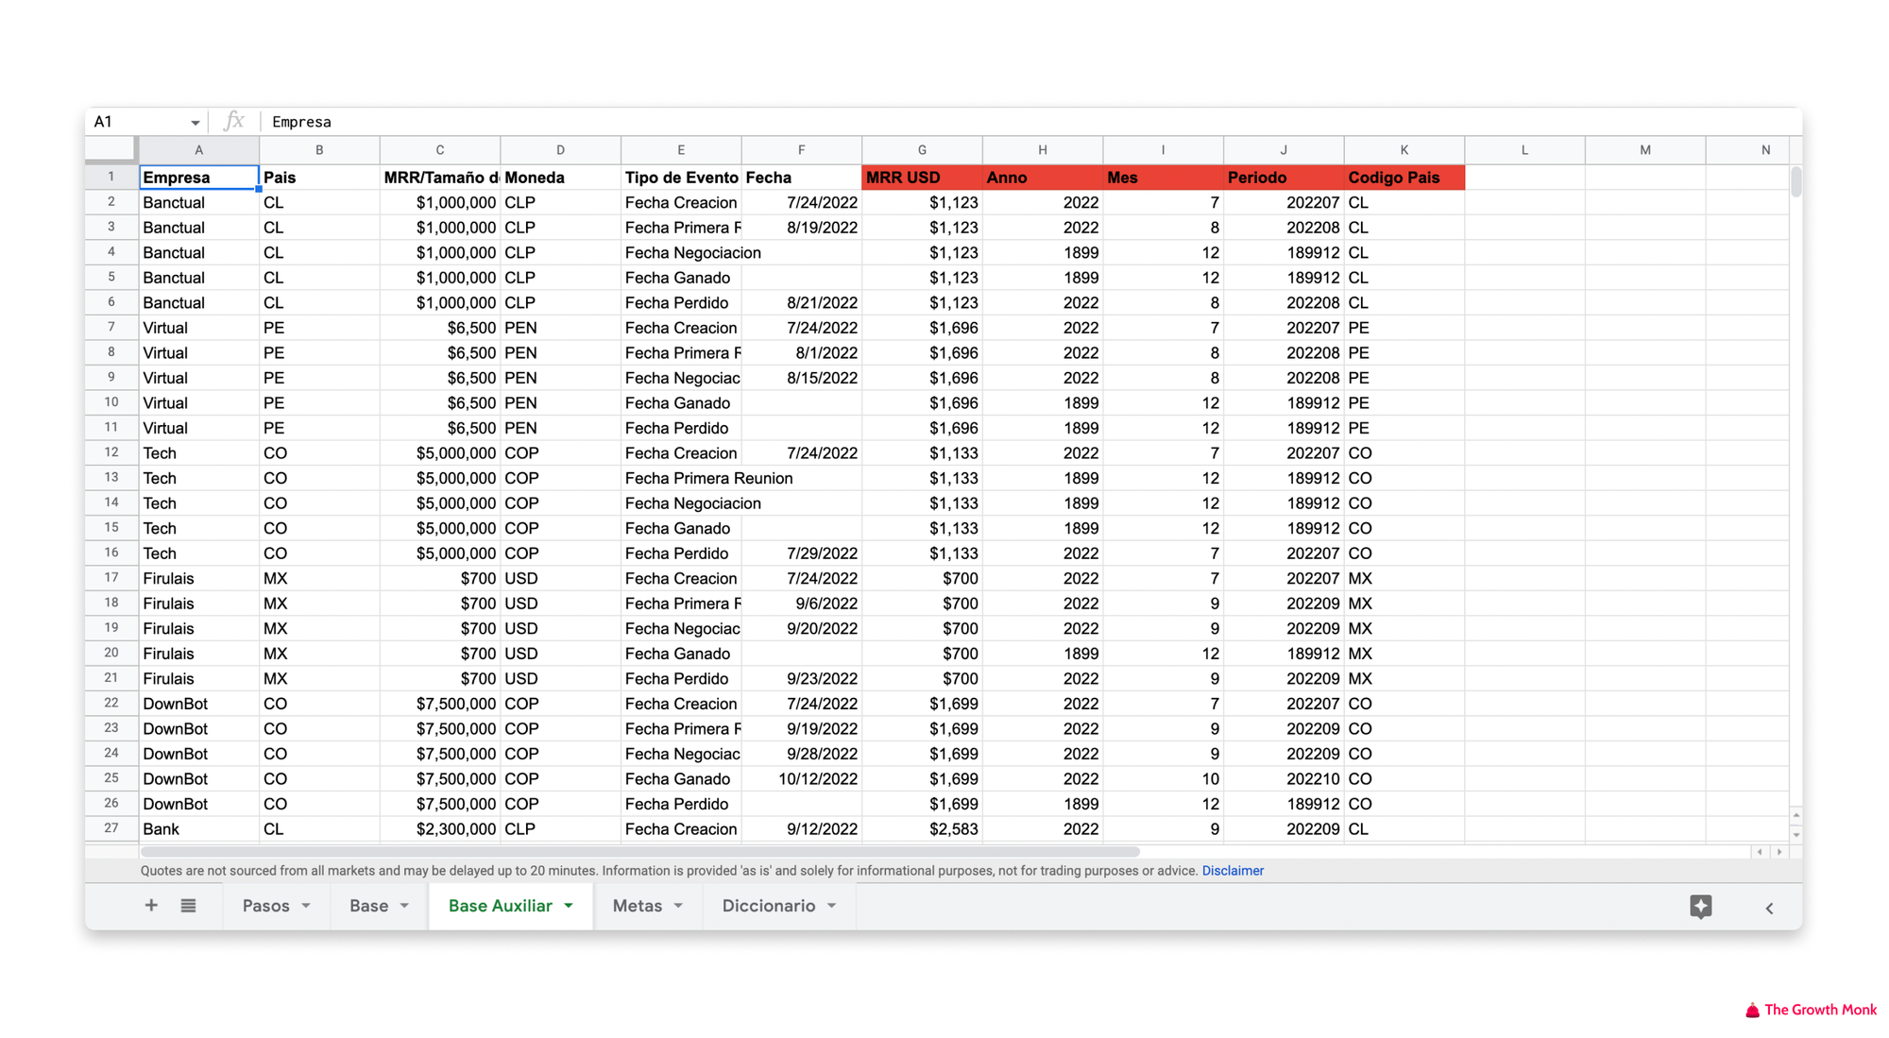Click the Codigo Pais header cell
Screen dimensions: 1889x1038
tap(1404, 178)
